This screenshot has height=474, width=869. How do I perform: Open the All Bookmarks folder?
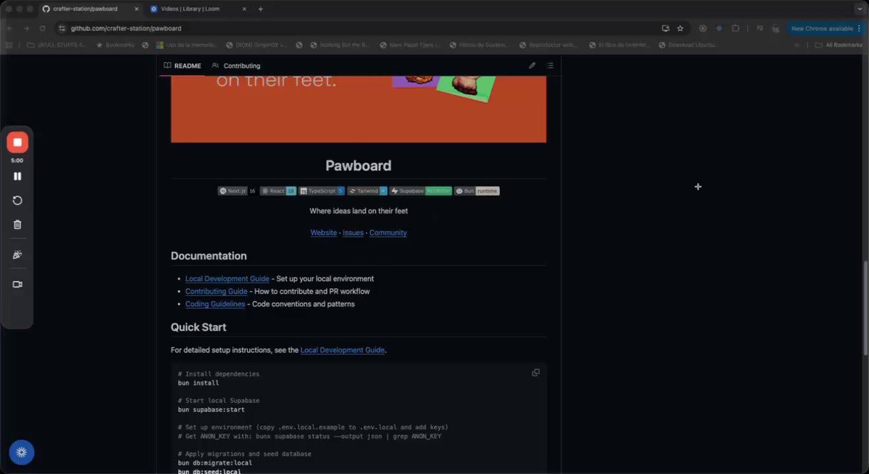pyautogui.click(x=839, y=45)
